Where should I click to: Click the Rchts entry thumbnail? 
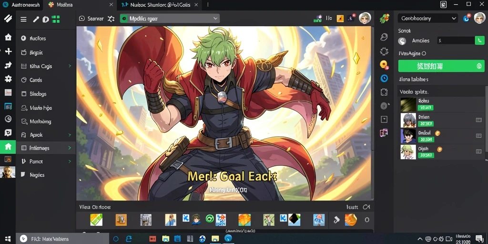tap(408, 104)
